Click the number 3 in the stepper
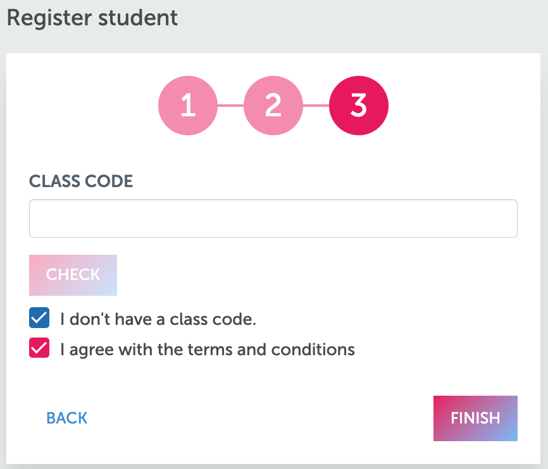 [x=359, y=106]
